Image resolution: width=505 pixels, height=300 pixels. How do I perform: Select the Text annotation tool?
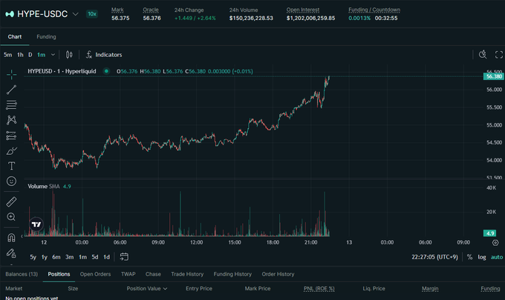11,166
